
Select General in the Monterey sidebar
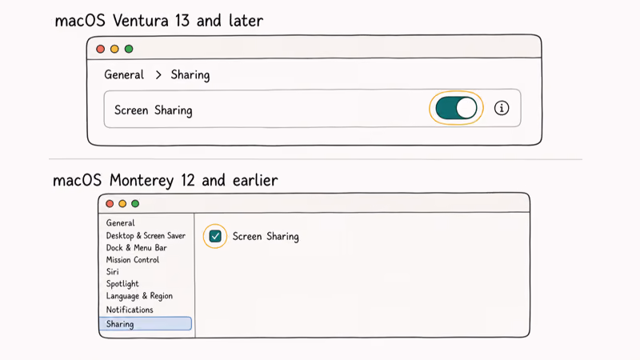click(121, 223)
